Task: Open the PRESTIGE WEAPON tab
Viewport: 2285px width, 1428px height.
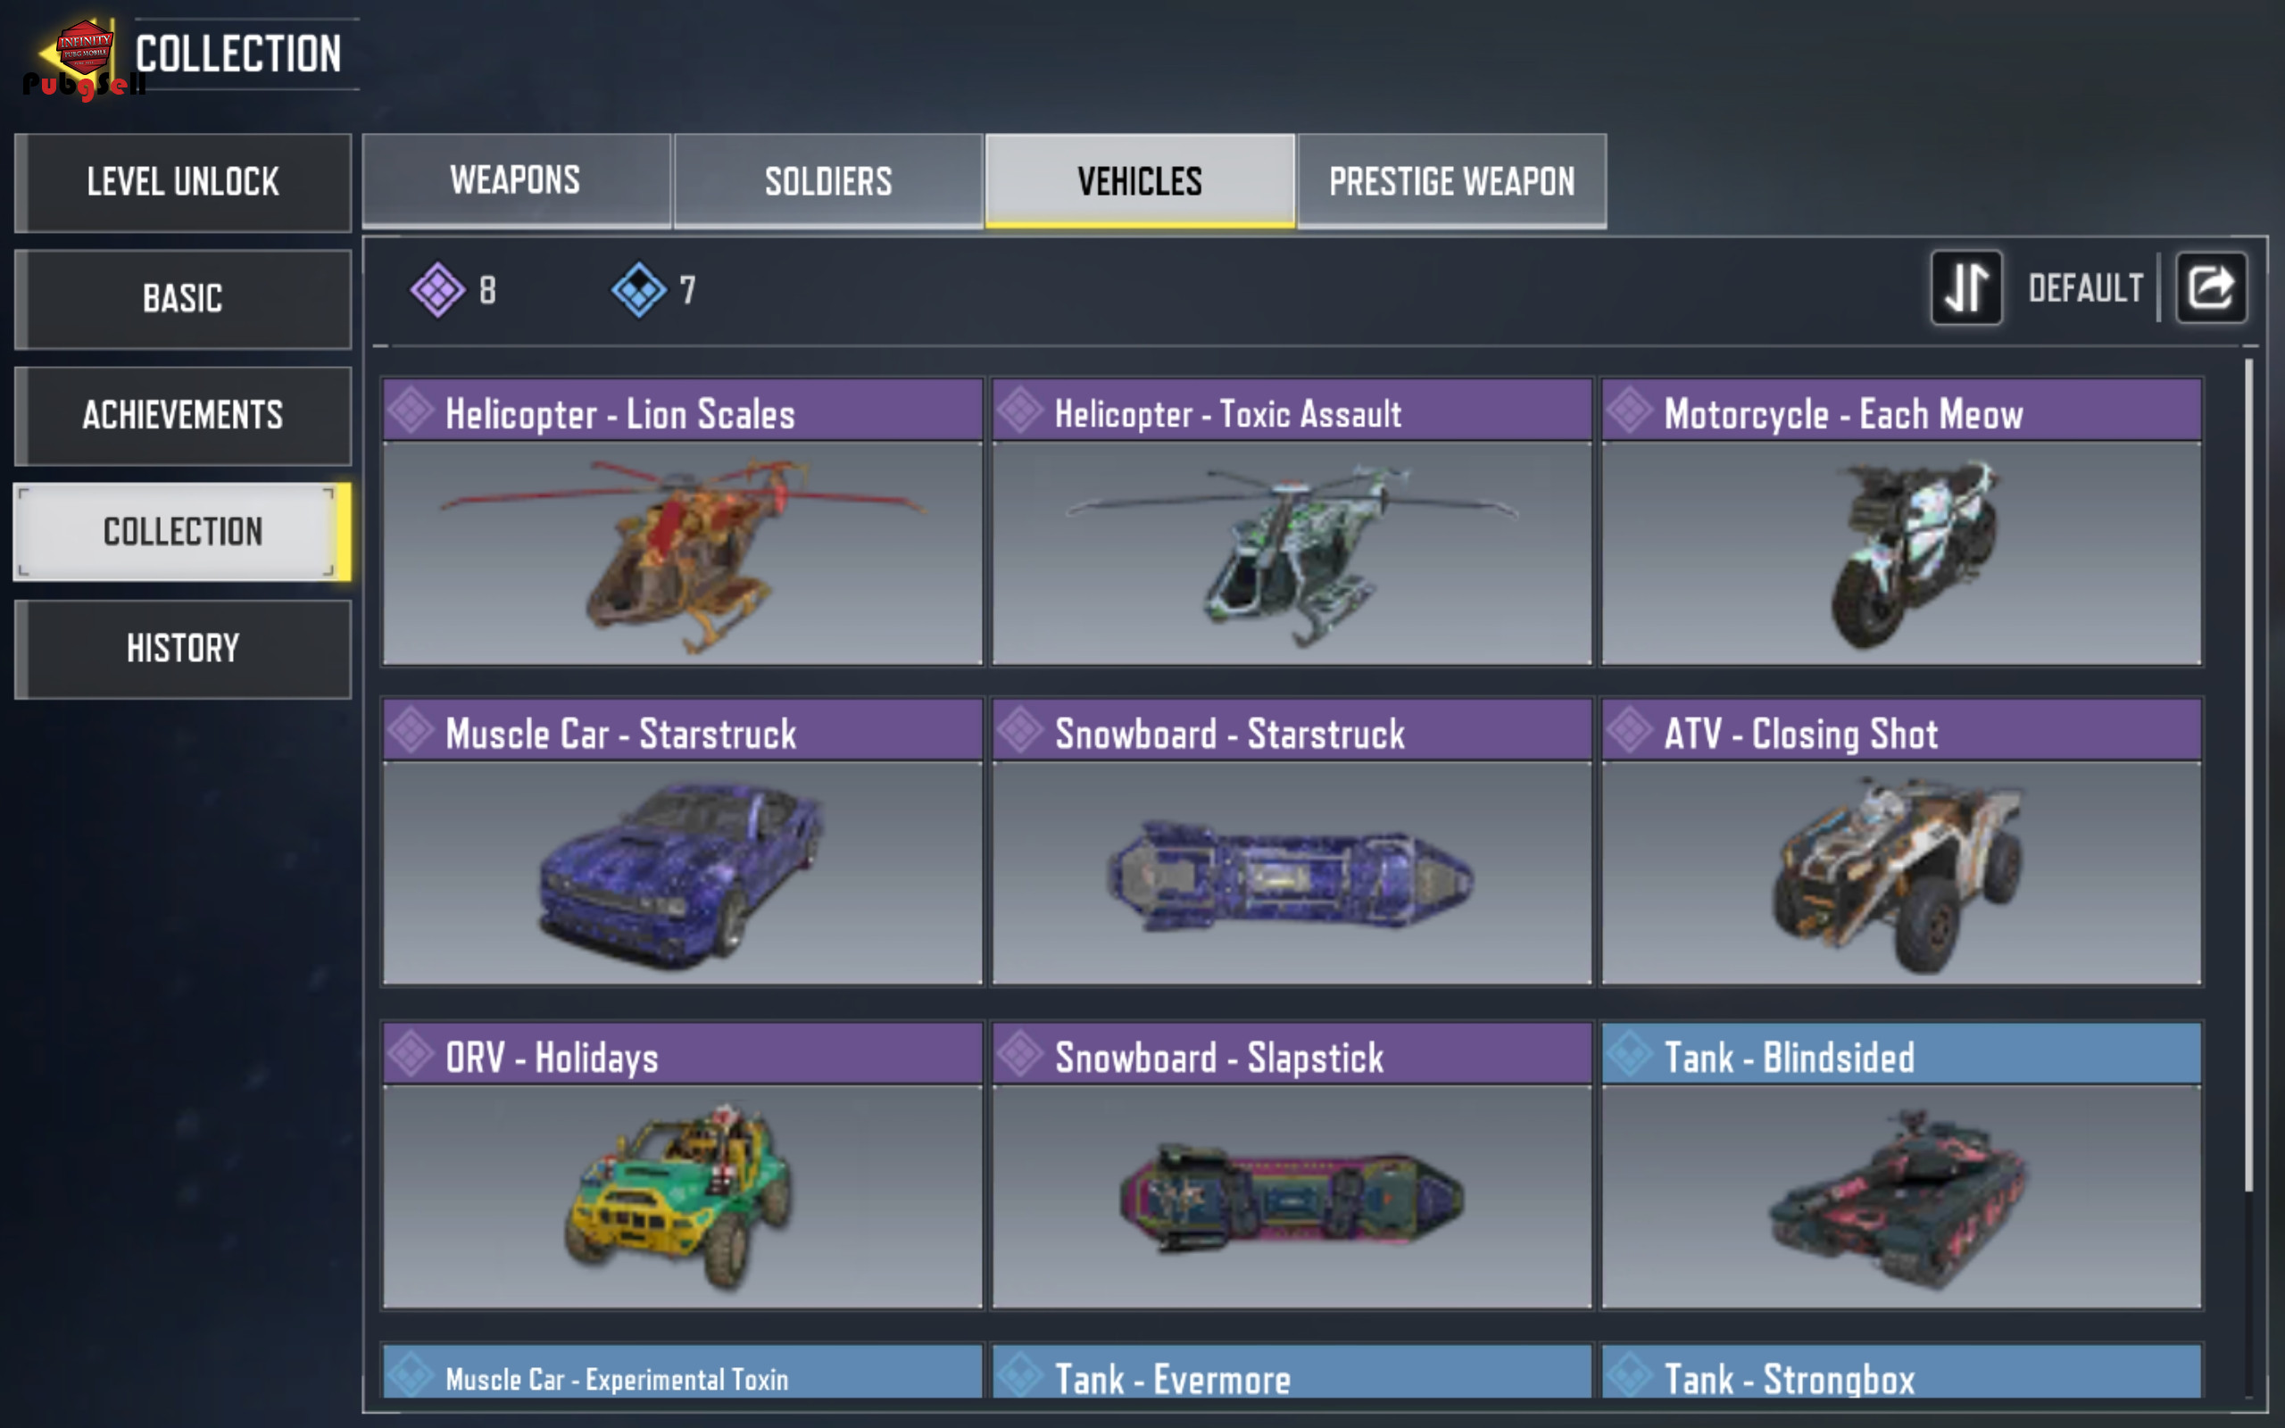Action: point(1451,180)
